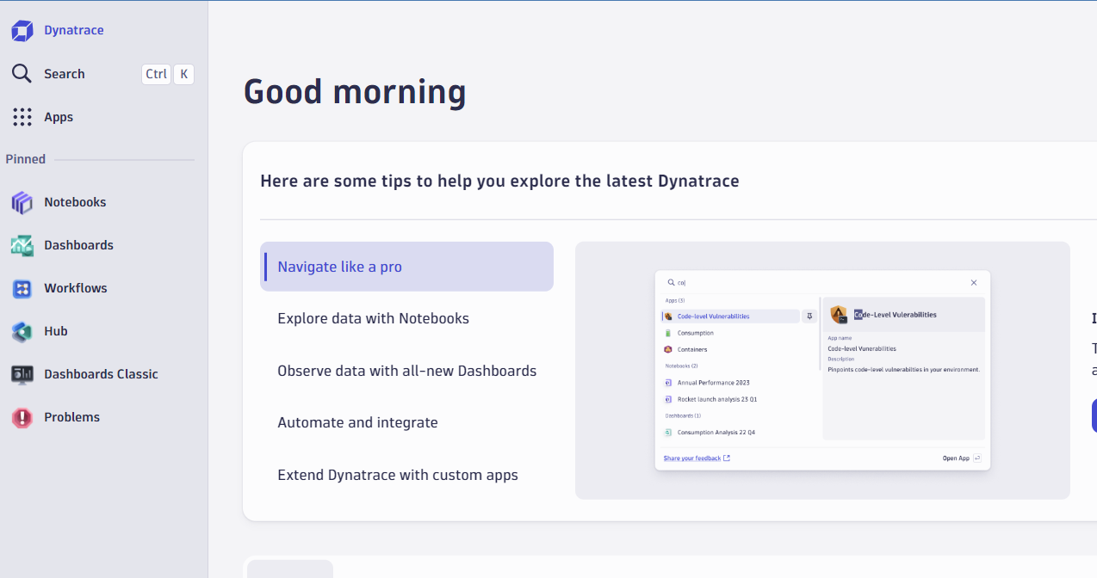This screenshot has height=578, width=1097.
Task: Open Search via the magnifier icon
Action: 22,74
